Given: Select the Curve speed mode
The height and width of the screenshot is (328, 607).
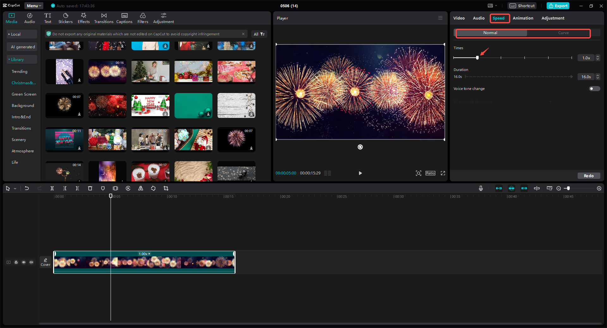Looking at the screenshot, I should pos(563,33).
